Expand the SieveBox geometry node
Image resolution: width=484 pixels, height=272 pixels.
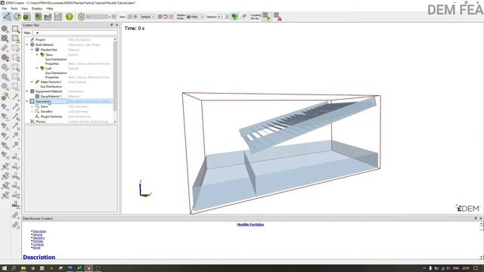coord(32,111)
